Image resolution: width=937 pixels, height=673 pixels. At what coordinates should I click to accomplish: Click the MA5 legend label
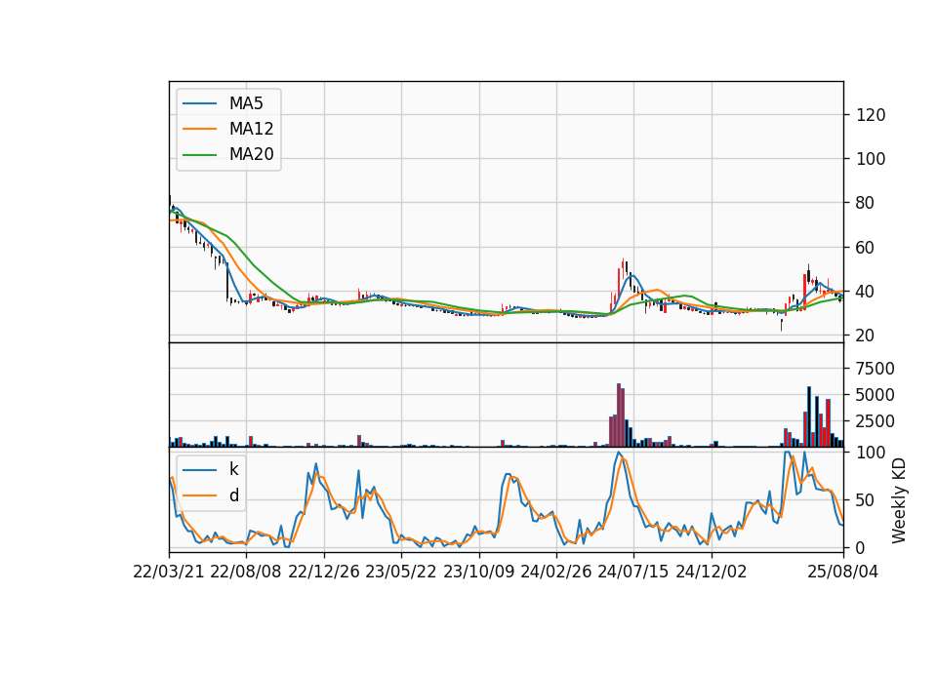(246, 103)
